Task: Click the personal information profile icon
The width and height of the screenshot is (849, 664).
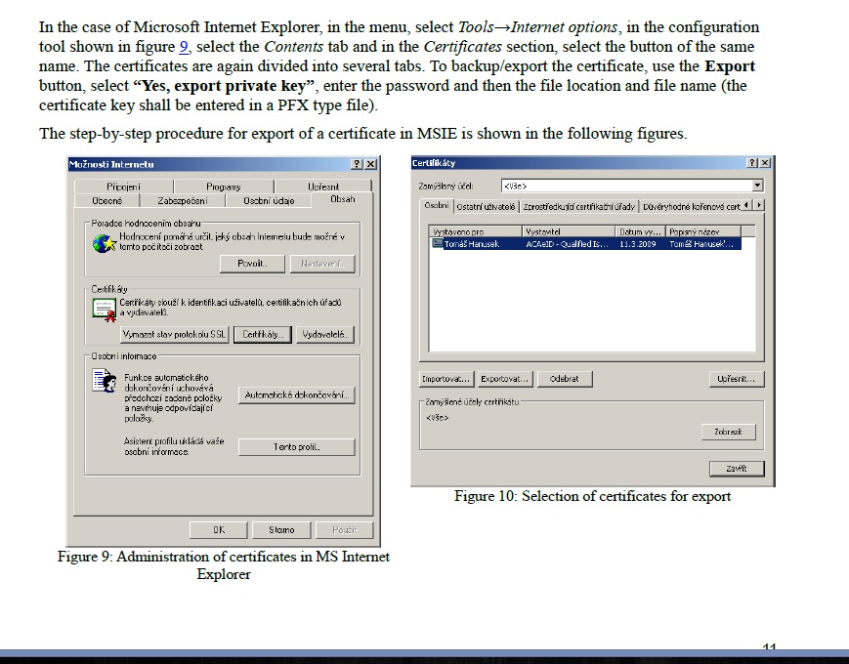Action: 104,382
